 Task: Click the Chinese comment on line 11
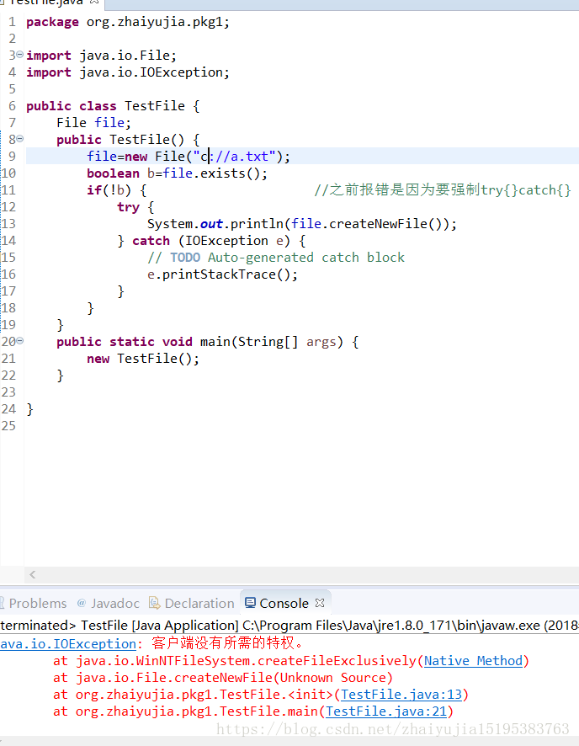tap(443, 190)
